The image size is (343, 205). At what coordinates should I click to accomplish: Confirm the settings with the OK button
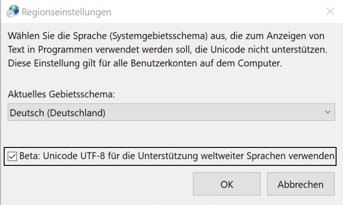226,184
